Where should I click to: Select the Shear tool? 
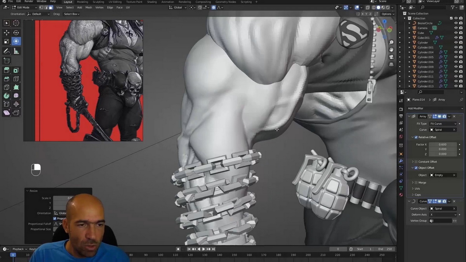[7, 113]
